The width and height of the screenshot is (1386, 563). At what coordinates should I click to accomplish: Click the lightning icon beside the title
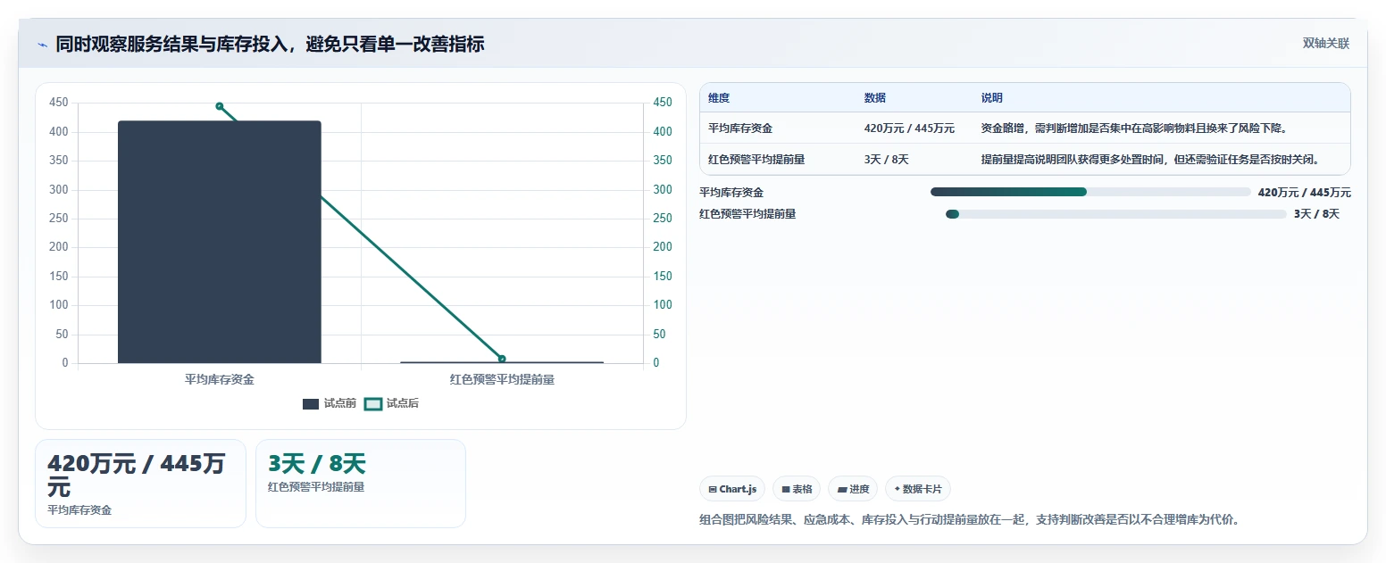point(42,45)
